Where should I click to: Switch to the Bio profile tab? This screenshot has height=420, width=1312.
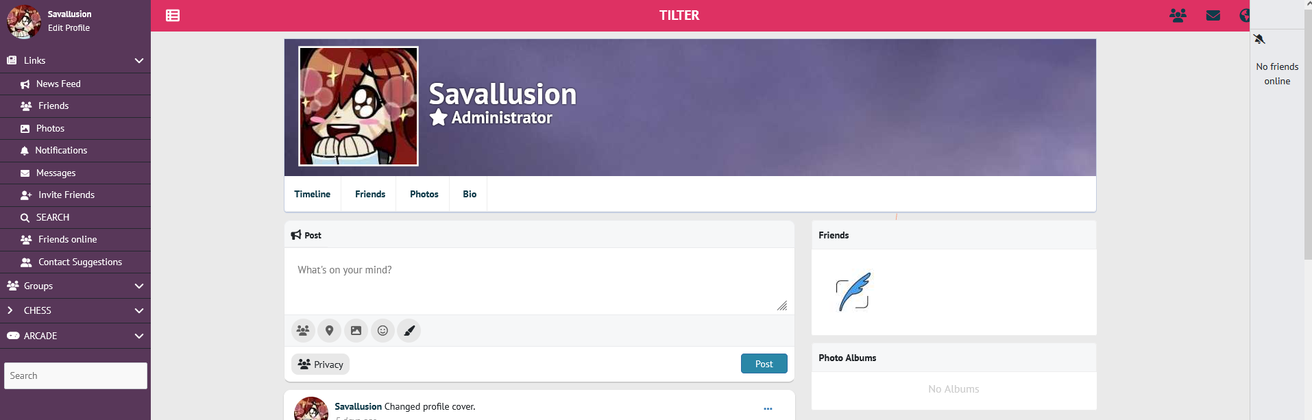click(470, 195)
